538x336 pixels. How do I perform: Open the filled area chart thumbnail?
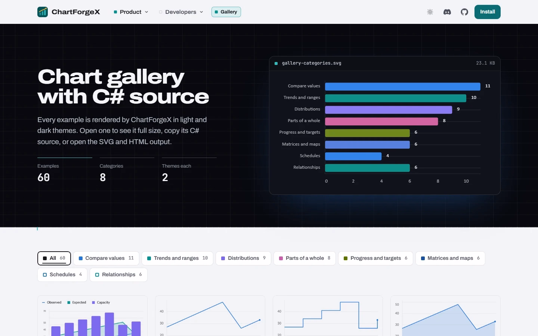click(445, 316)
